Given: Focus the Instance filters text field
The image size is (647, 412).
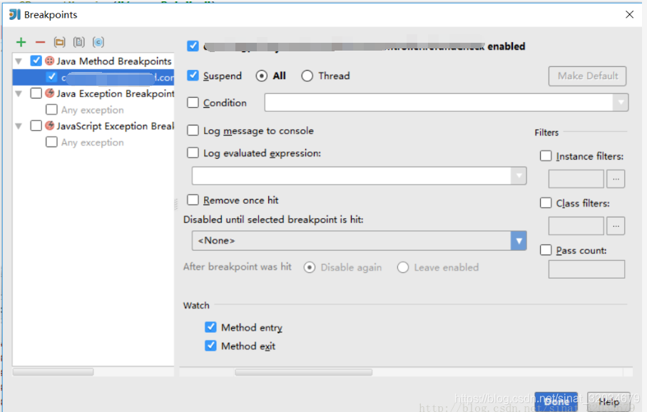Looking at the screenshot, I should (x=576, y=179).
